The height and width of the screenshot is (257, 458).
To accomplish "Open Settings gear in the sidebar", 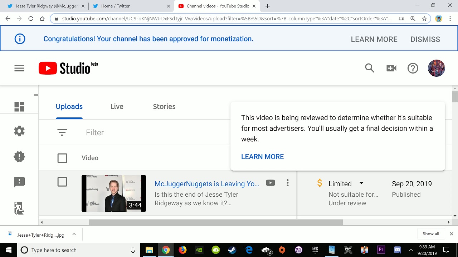I will pos(19,131).
